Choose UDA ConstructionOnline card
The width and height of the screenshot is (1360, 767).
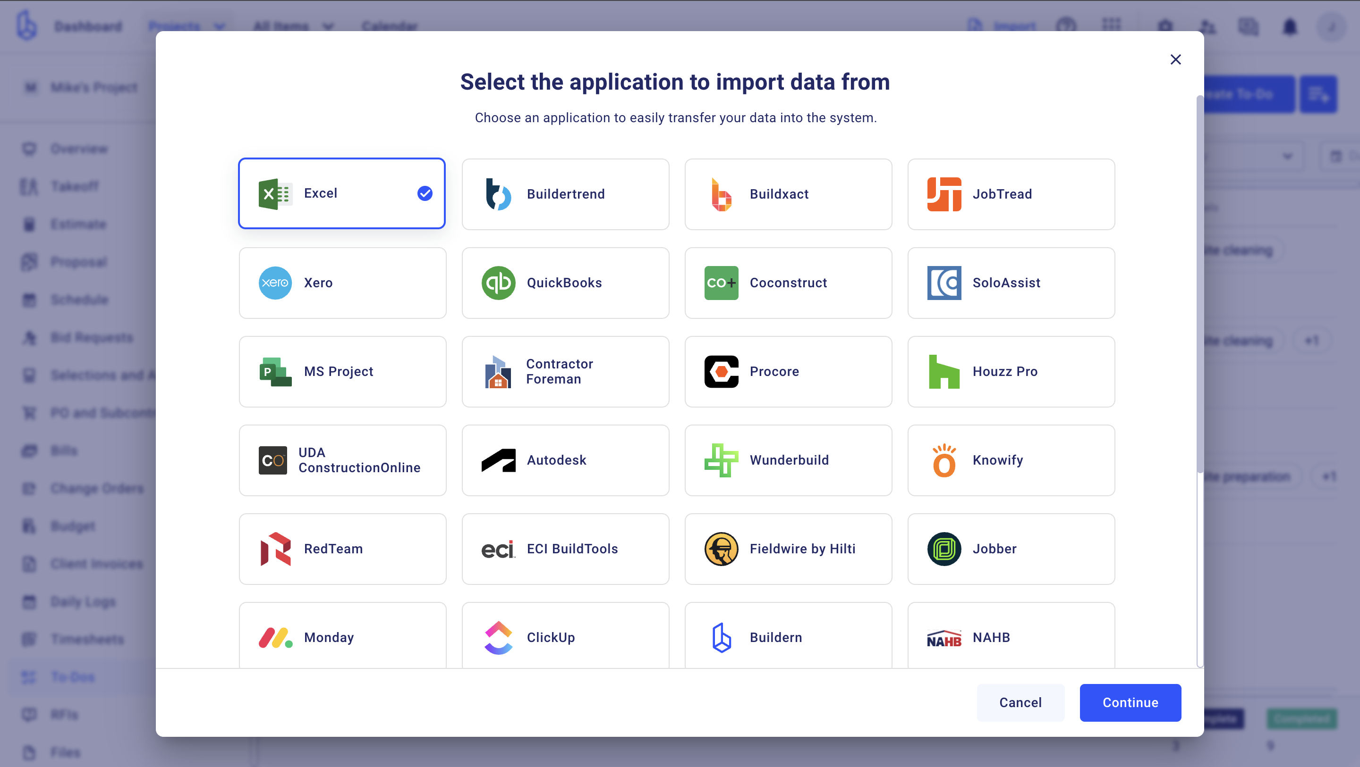(343, 460)
